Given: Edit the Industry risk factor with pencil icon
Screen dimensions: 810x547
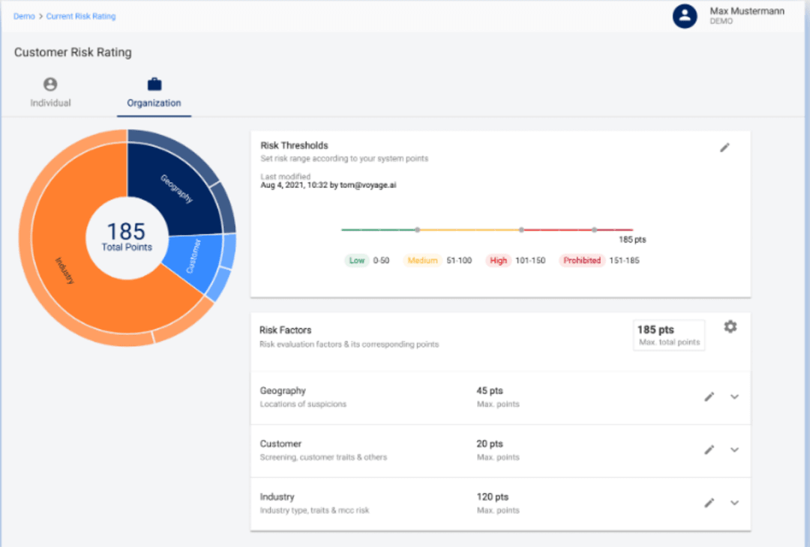Looking at the screenshot, I should coord(709,502).
